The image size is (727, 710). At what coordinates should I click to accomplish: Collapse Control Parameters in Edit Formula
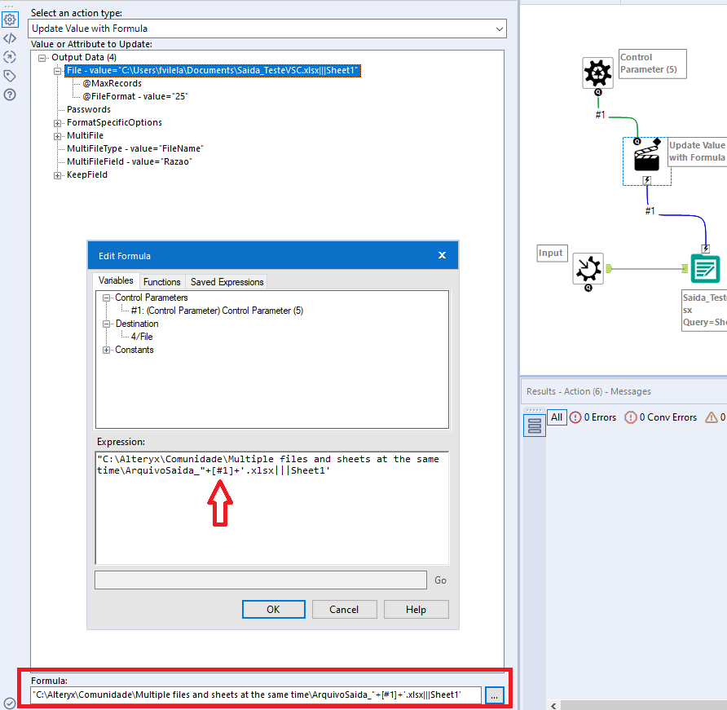tap(106, 298)
